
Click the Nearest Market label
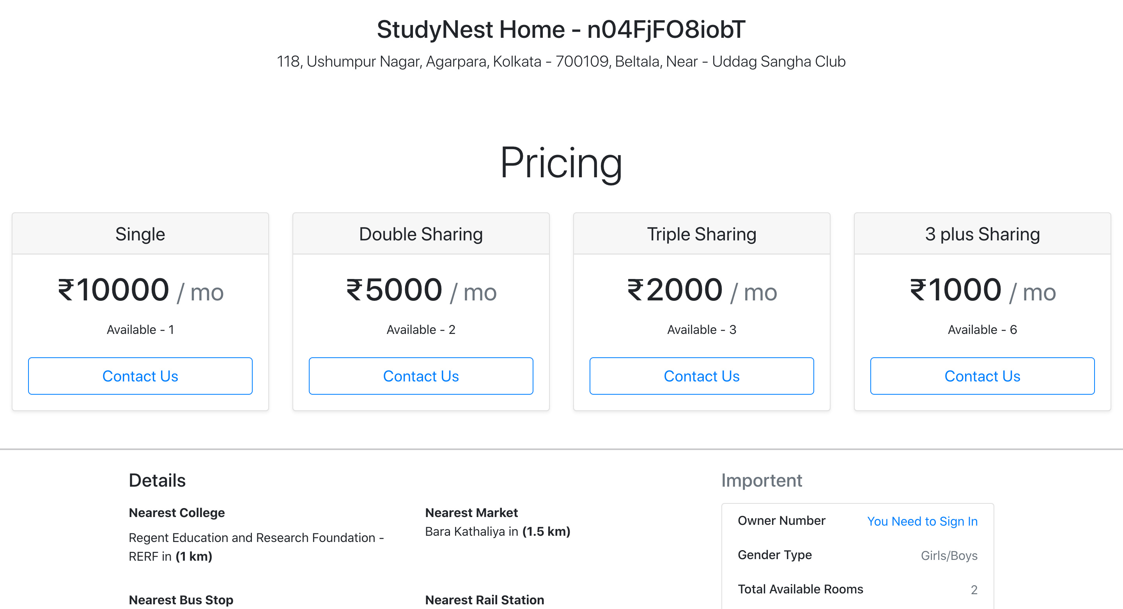(471, 513)
